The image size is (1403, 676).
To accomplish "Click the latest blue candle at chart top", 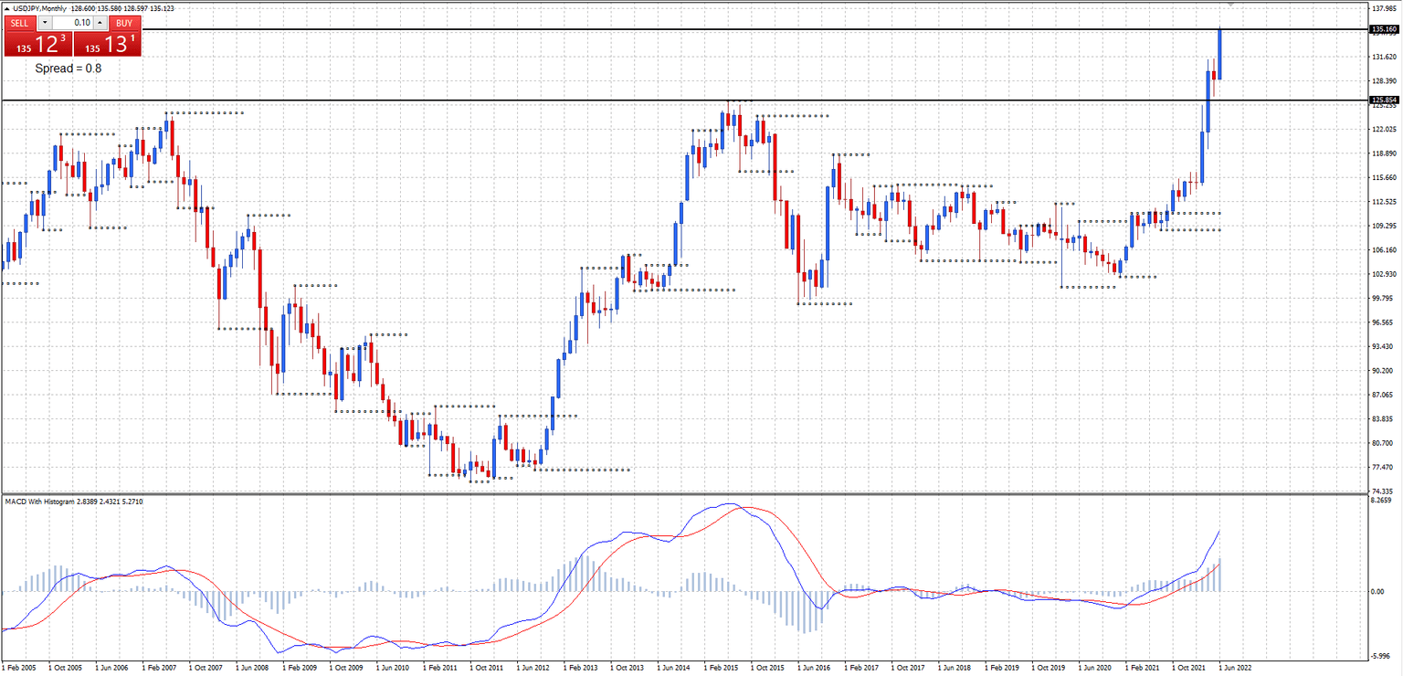I will pos(1219,55).
